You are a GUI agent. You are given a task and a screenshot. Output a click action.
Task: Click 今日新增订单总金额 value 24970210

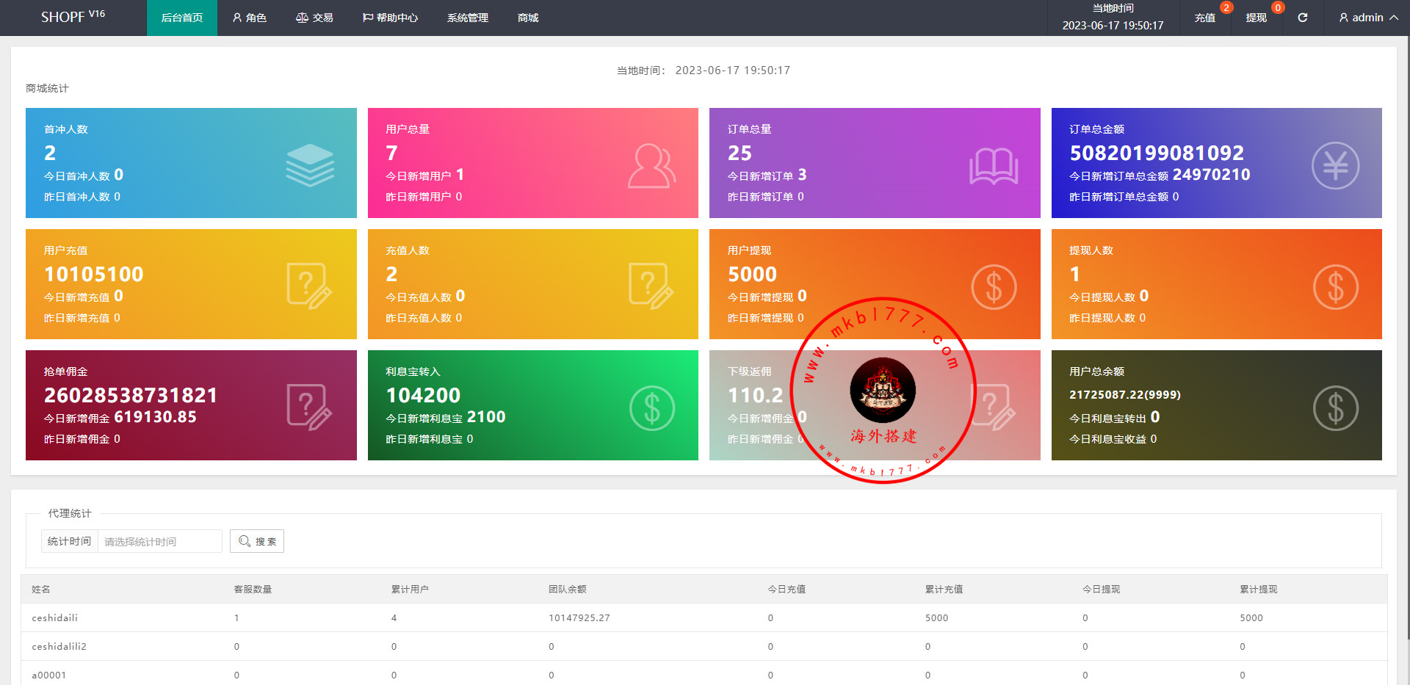(1211, 175)
